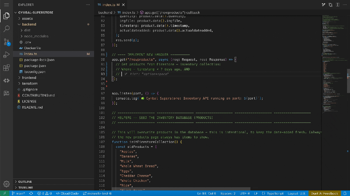Click Cloud Code in the status bar

point(67,193)
